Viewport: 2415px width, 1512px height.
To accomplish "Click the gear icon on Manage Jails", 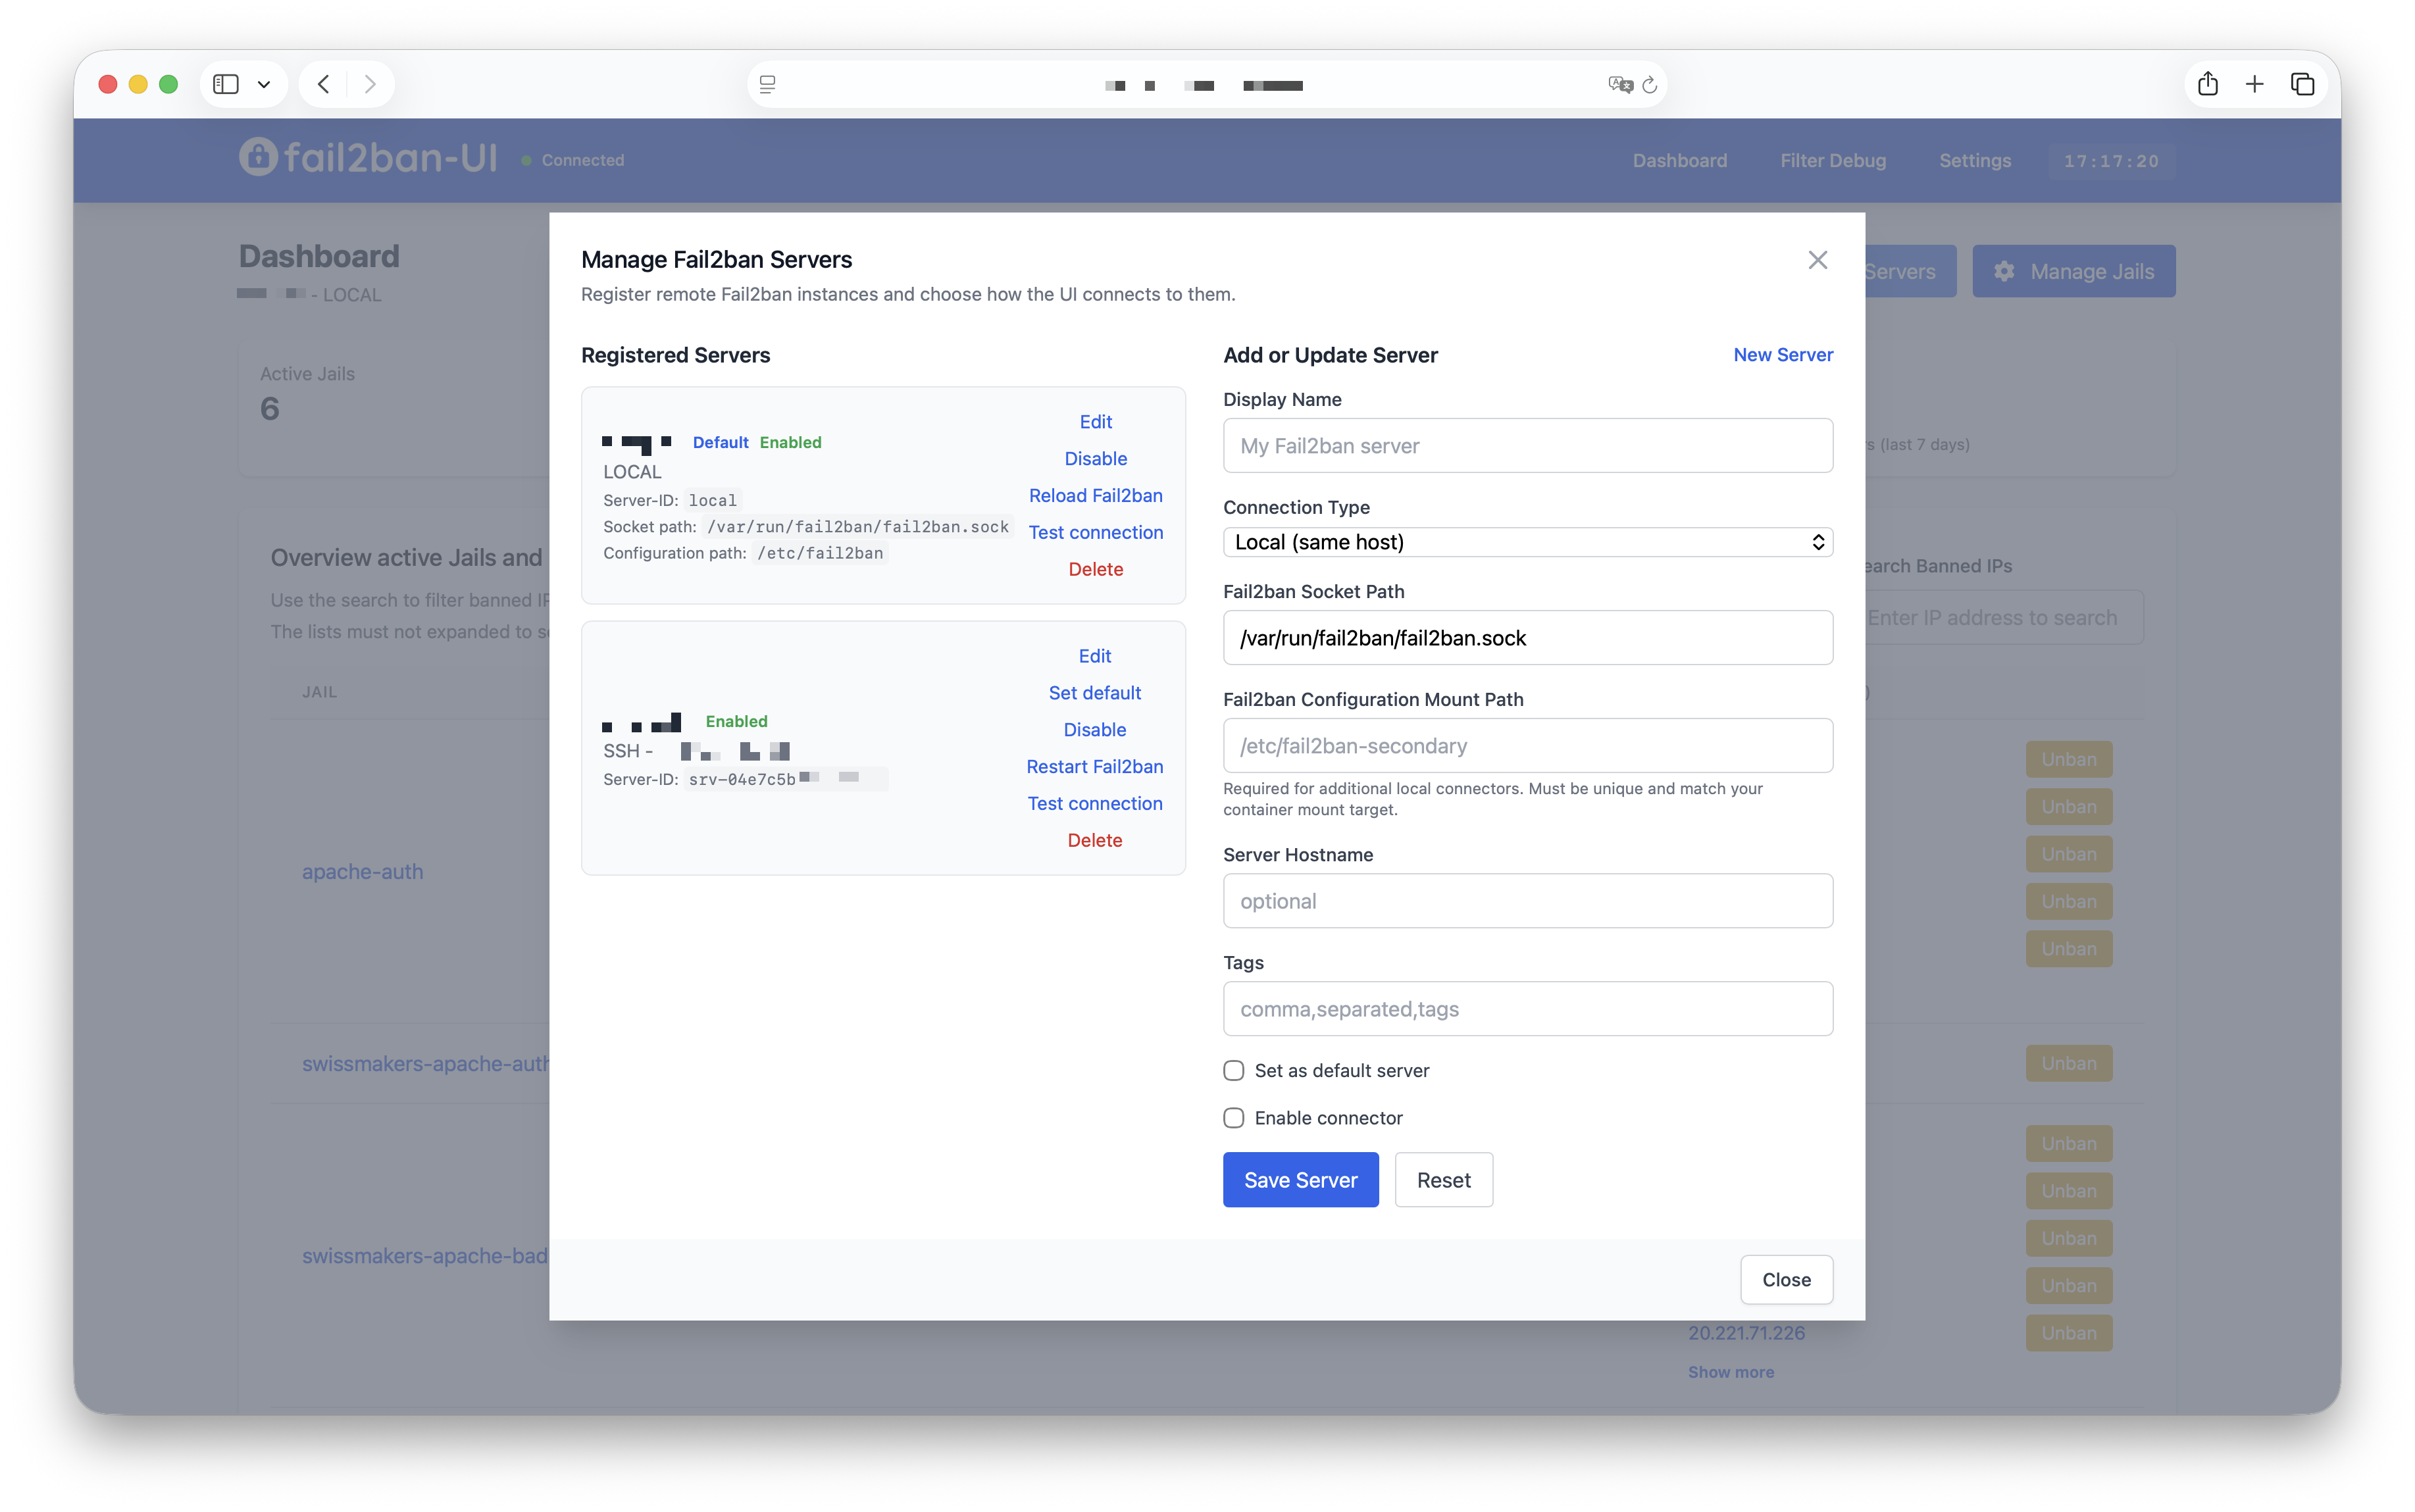I will 2004,271.
